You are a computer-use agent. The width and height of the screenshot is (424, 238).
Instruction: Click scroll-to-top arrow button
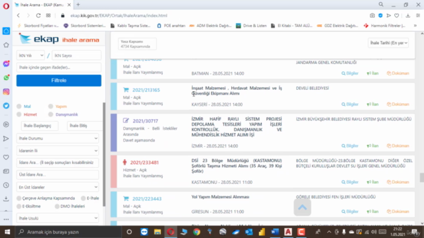click(x=302, y=207)
